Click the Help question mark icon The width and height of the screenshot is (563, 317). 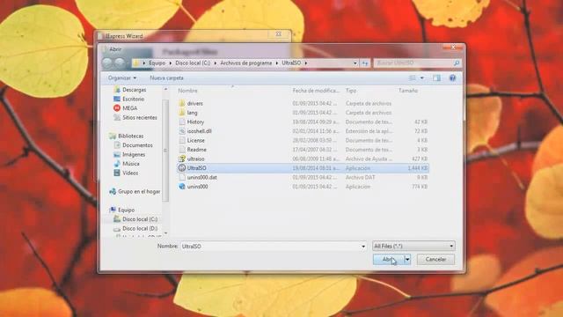[x=452, y=78]
